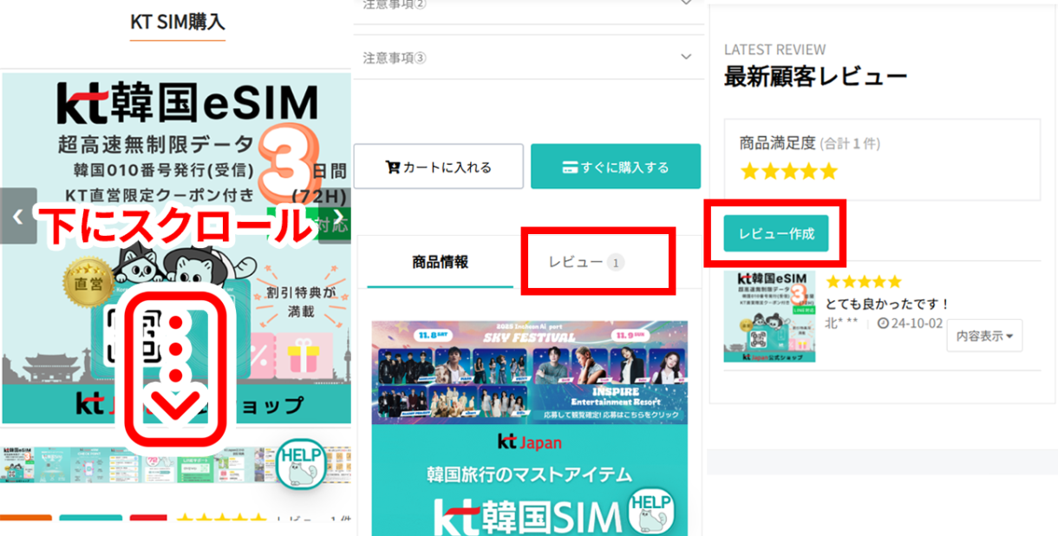Image resolution: width=1058 pixels, height=536 pixels.
Task: Click the cart icon in カートに入れる button
Action: [393, 167]
